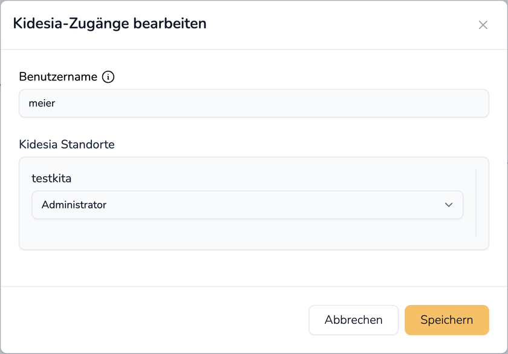Save changes with the Speichern button
The image size is (508, 354).
coord(446,320)
